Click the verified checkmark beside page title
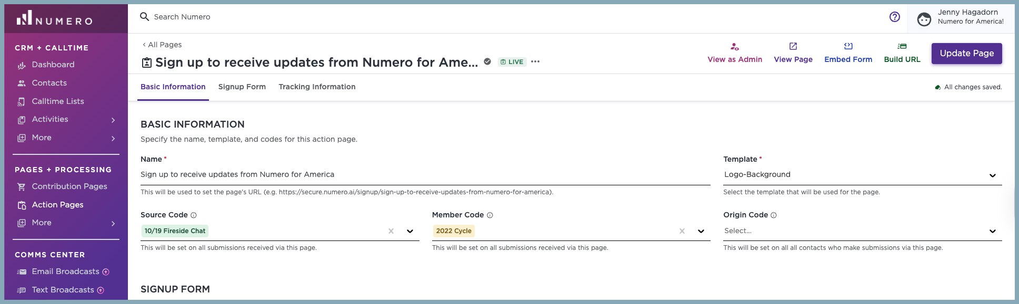1019x304 pixels. [487, 61]
